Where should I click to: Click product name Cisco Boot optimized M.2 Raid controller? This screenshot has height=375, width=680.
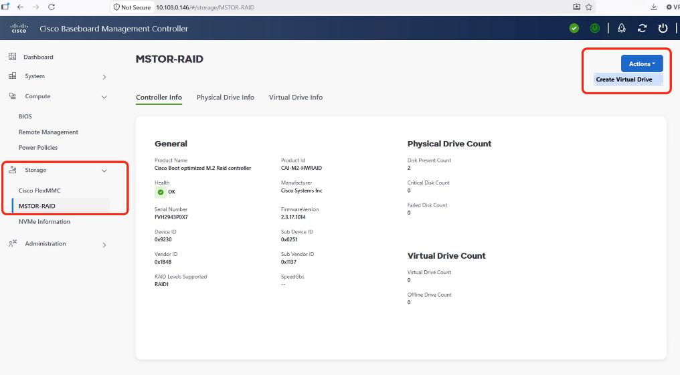203,168
